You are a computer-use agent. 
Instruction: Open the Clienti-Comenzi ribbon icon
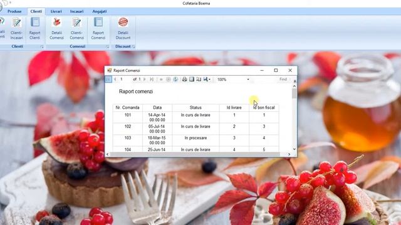[76, 28]
